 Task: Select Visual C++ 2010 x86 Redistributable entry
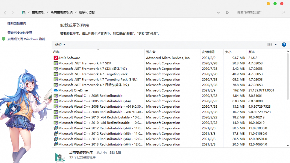tap(101, 123)
